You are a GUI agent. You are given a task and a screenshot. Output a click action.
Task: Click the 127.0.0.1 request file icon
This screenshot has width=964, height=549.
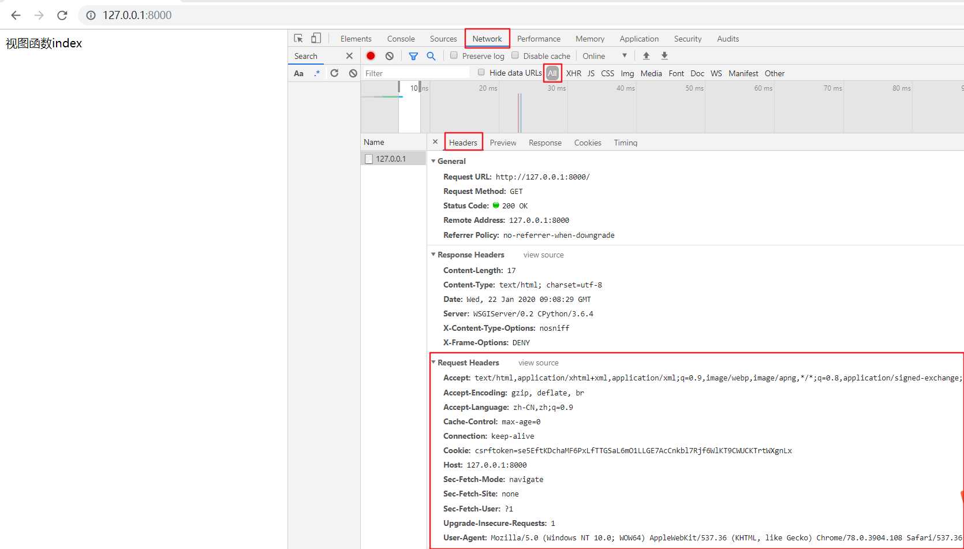[x=369, y=159]
